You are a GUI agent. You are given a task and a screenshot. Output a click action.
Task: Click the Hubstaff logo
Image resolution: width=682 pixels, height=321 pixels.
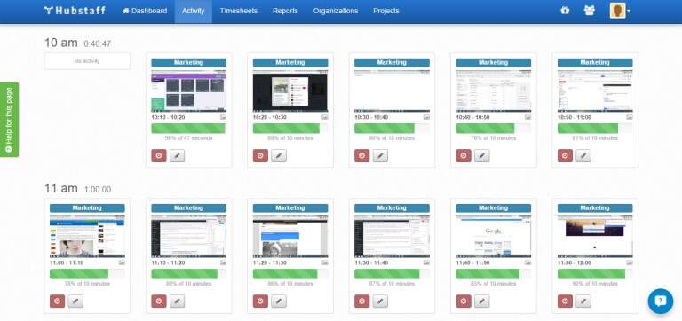pos(75,11)
